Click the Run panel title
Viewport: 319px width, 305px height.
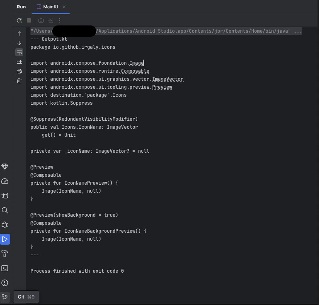[21, 7]
